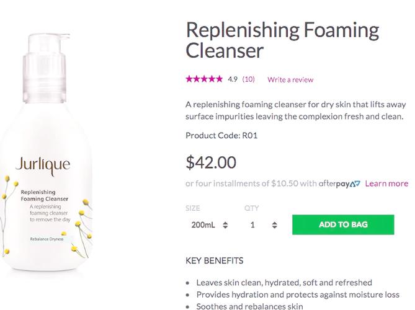Click the $42.00 price

(211, 162)
